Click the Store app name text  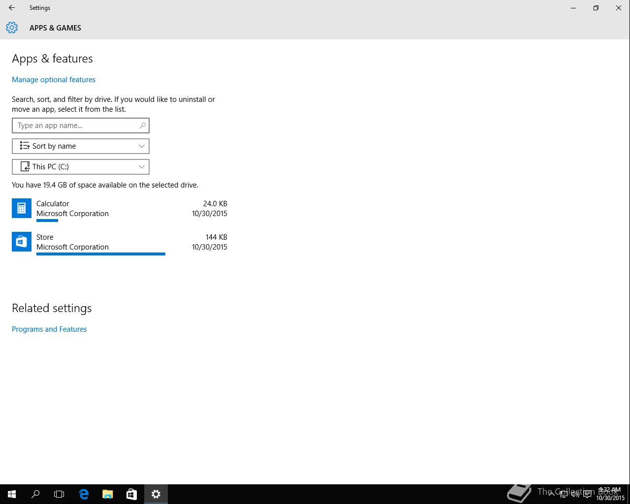(45, 237)
